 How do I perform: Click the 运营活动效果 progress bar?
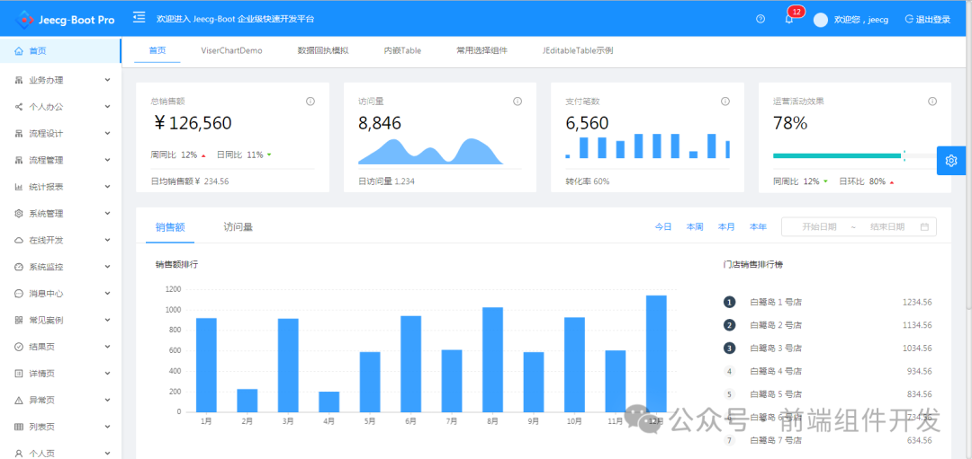(x=837, y=155)
